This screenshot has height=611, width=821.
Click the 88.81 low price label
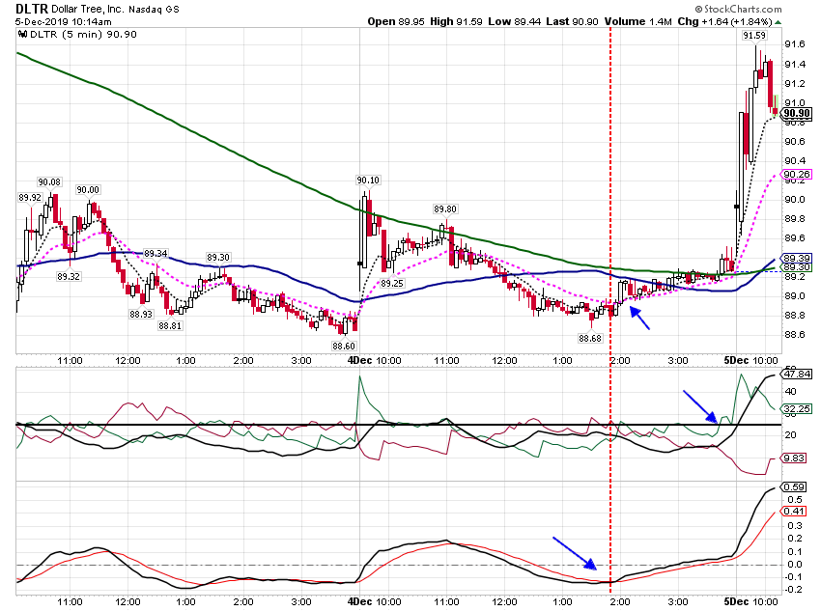coord(170,326)
